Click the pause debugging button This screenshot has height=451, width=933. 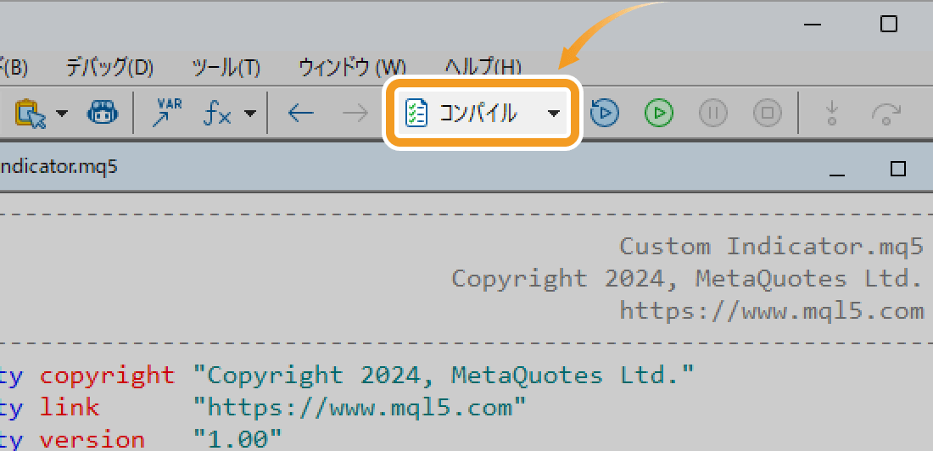click(713, 113)
